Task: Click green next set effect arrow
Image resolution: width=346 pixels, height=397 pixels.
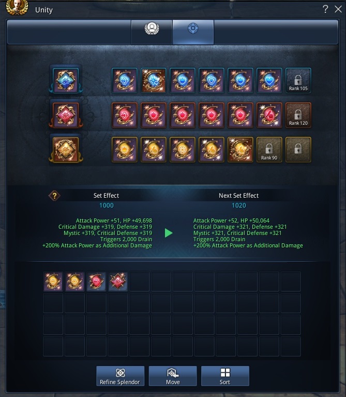Action: point(169,233)
